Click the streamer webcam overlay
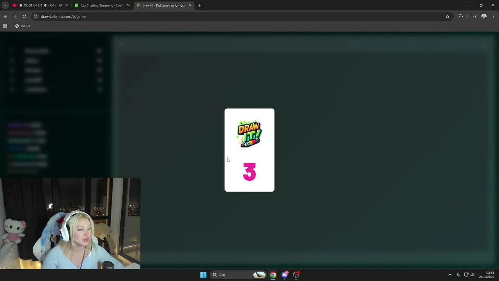The width and height of the screenshot is (499, 281). click(x=70, y=224)
